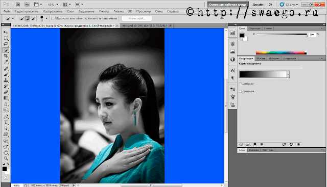Image resolution: width=327 pixels, height=187 pixels.
Task: Open the Фильтр menu
Action: 104,11
